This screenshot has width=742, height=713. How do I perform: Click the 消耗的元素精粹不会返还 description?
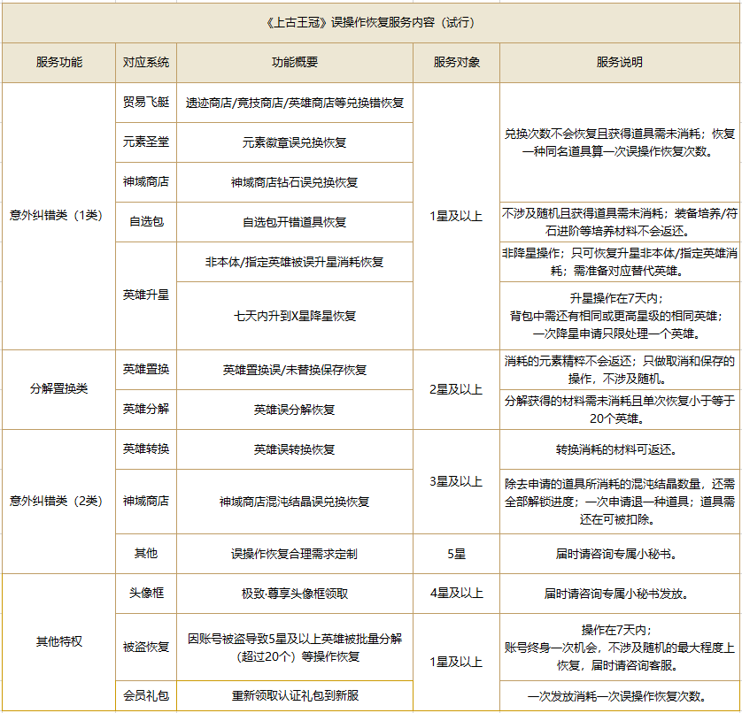pos(620,370)
